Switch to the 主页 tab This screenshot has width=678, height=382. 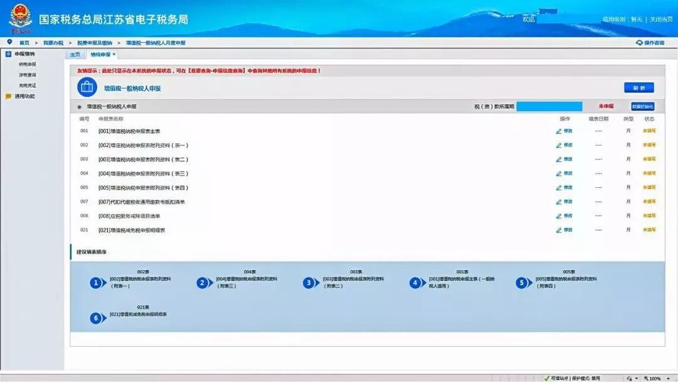(75, 55)
